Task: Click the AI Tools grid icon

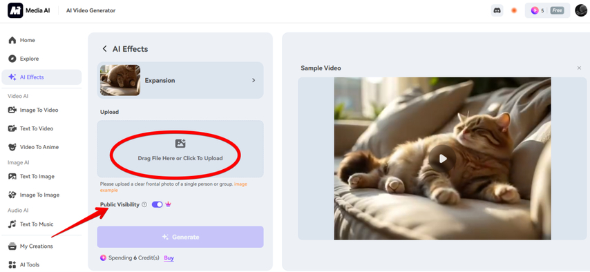Action: 12,264
